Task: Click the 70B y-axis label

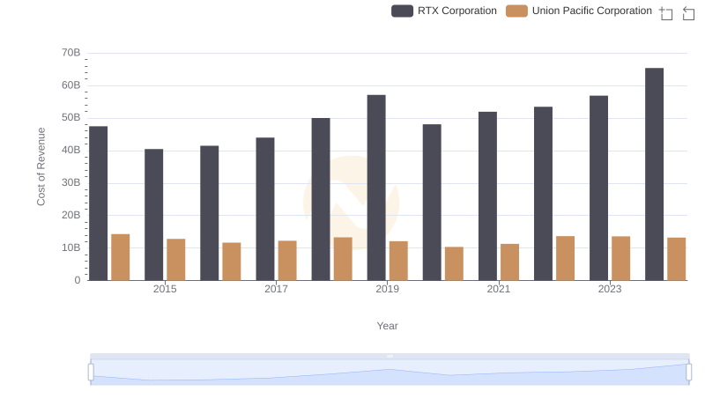Action: [71, 53]
